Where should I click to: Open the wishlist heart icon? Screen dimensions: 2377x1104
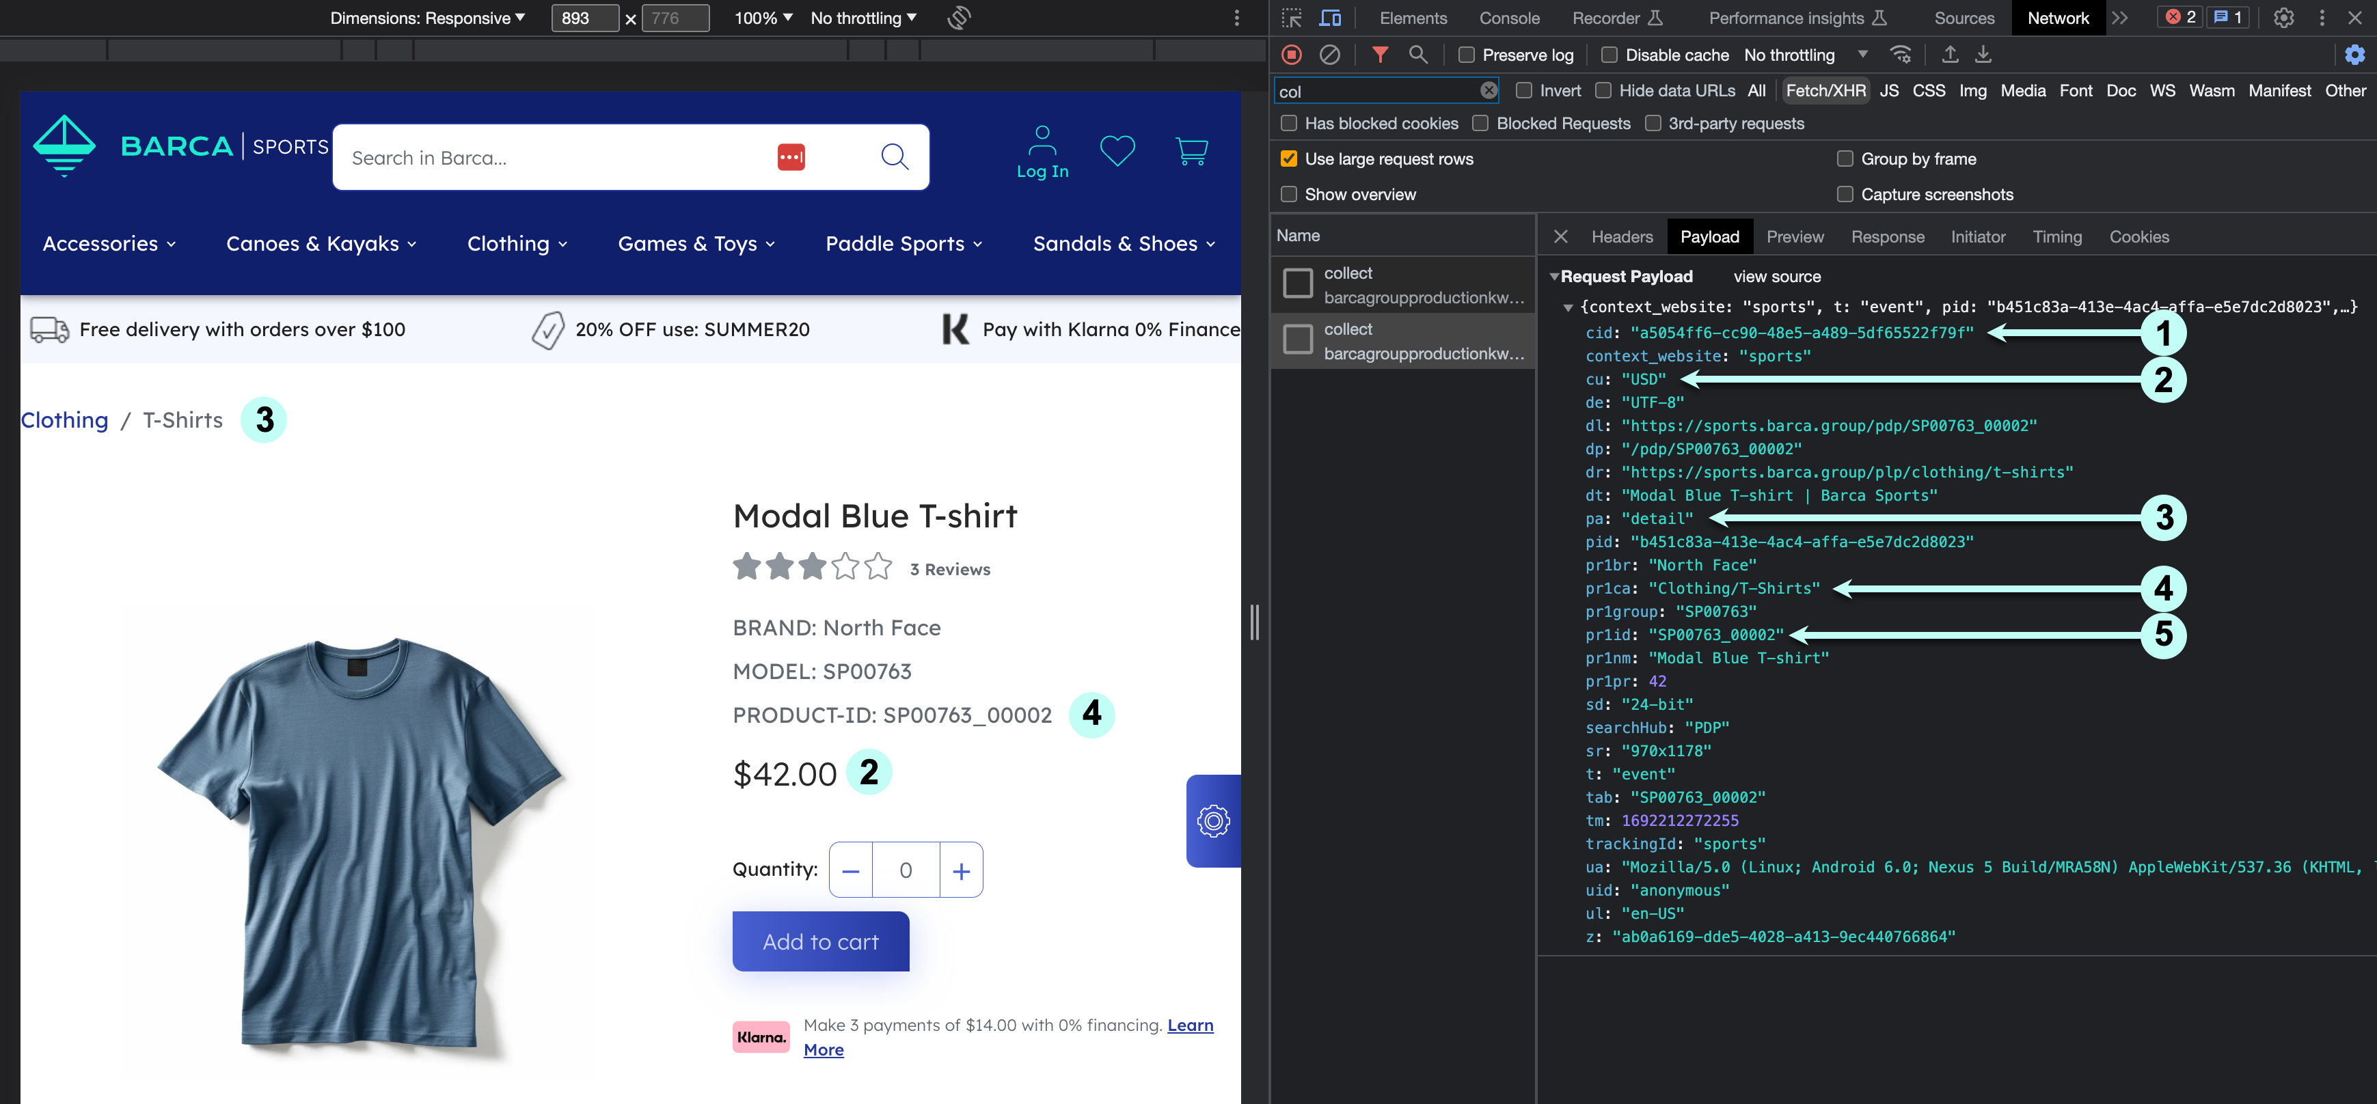coord(1117,150)
